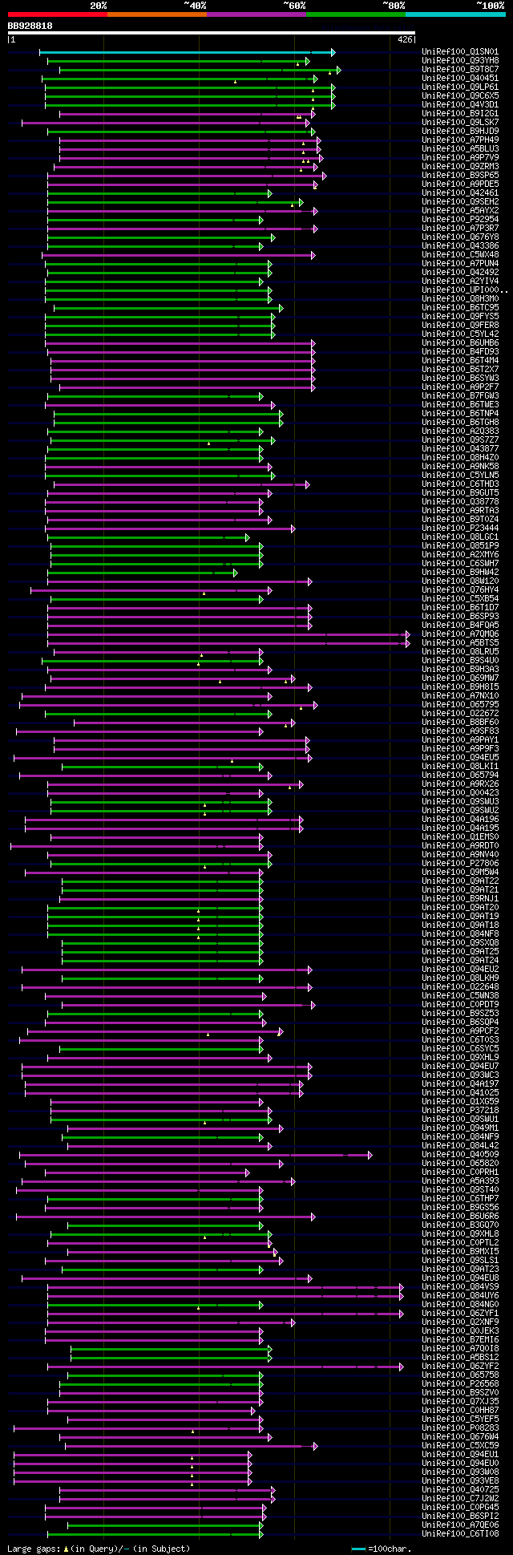Select the UniRef100_P27806 label
The width and height of the screenshot is (513, 1555).
click(x=460, y=864)
